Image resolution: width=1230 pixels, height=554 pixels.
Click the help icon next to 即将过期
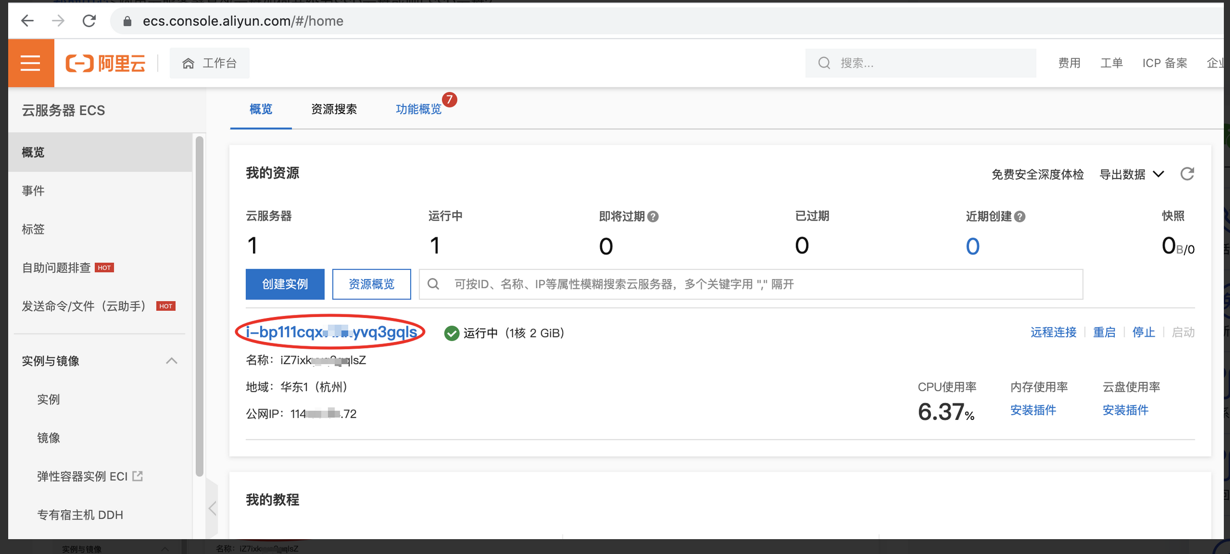pyautogui.click(x=653, y=217)
